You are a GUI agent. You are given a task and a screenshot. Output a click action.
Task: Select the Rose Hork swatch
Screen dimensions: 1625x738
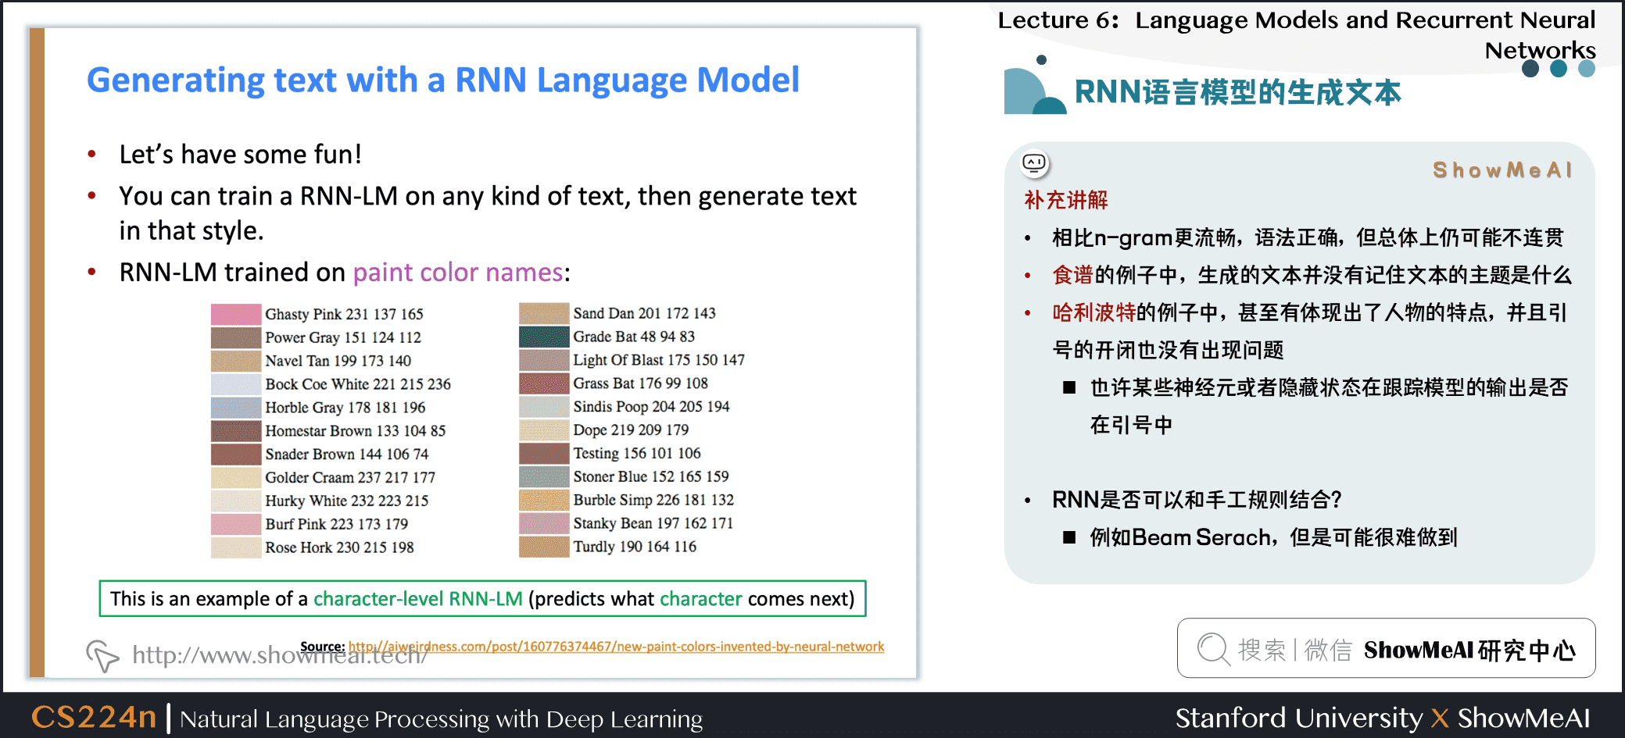click(x=236, y=547)
